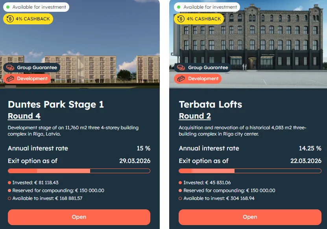Screen dimensions: 327x229
Task: Click the green availability dot on Duntes Park
Action: pyautogui.click(x=8, y=7)
